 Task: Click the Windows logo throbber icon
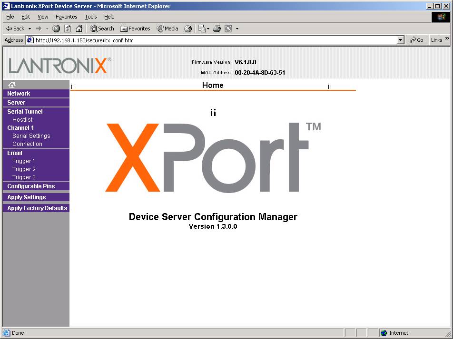point(441,17)
